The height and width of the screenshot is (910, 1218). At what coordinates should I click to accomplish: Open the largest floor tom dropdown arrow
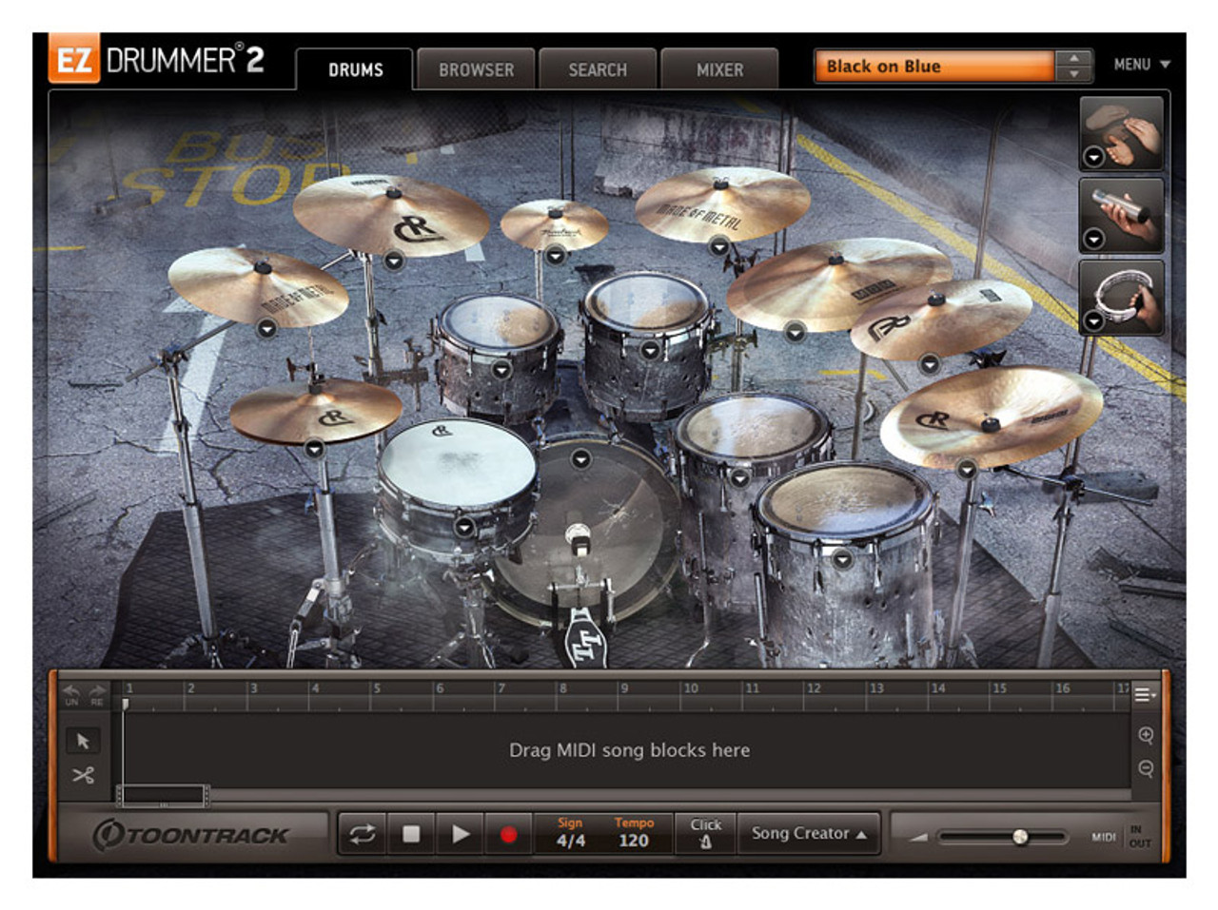tap(841, 559)
